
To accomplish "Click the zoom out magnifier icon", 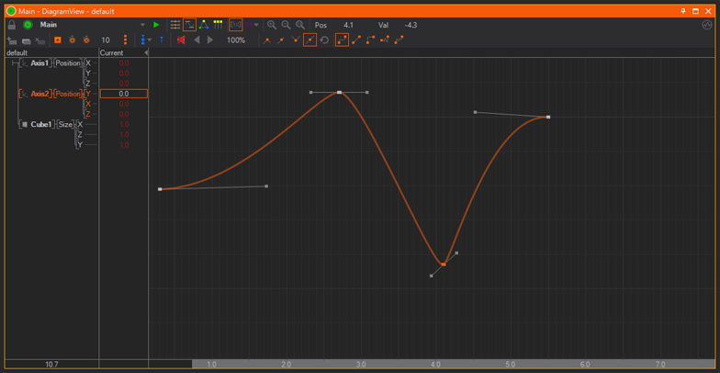I will [286, 25].
